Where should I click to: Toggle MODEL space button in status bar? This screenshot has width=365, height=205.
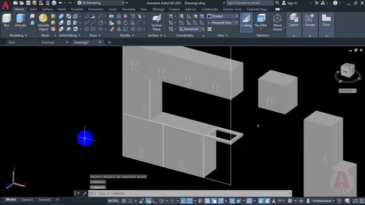tap(113, 201)
